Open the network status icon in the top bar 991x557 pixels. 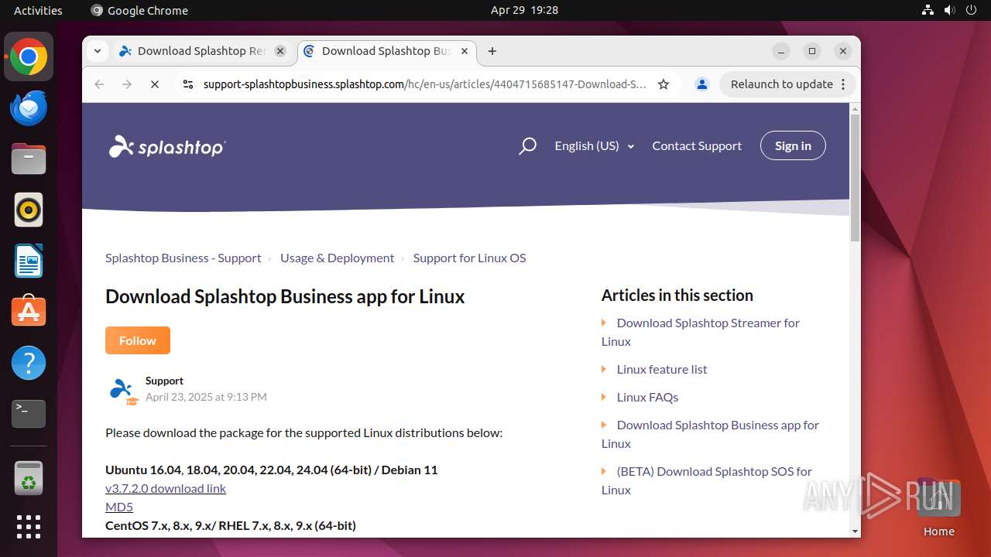[x=928, y=10]
